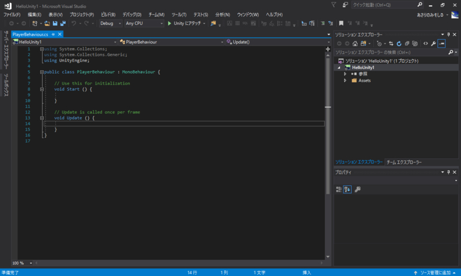Click the Alphabetical sort icon in Properties
Viewport: 461px width, 276px height.
tap(347, 189)
